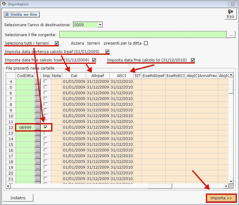Enable Azzera terreni presenti per la ditta
The width and height of the screenshot is (239, 205).
146,43
